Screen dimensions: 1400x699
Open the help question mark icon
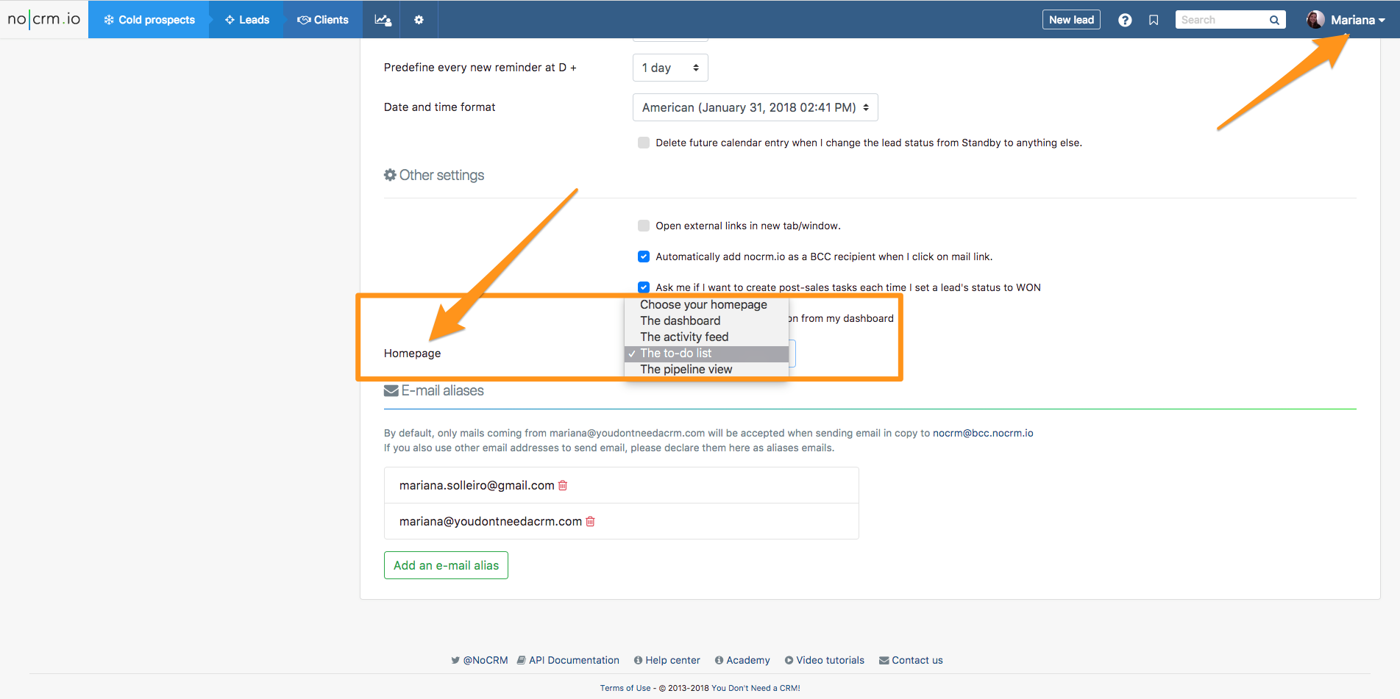pyautogui.click(x=1125, y=20)
